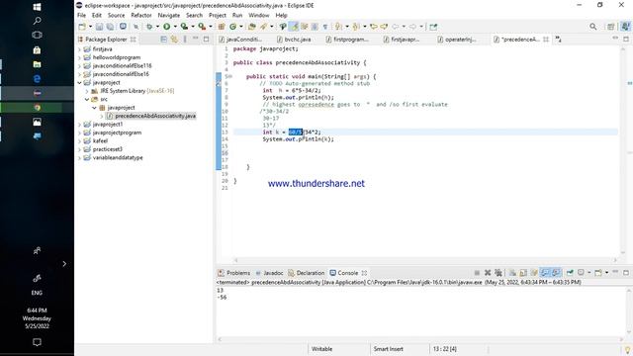The height and width of the screenshot is (356, 633).
Task: Click the editor horizontal scrollbar
Action: pyautogui.click(x=425, y=260)
